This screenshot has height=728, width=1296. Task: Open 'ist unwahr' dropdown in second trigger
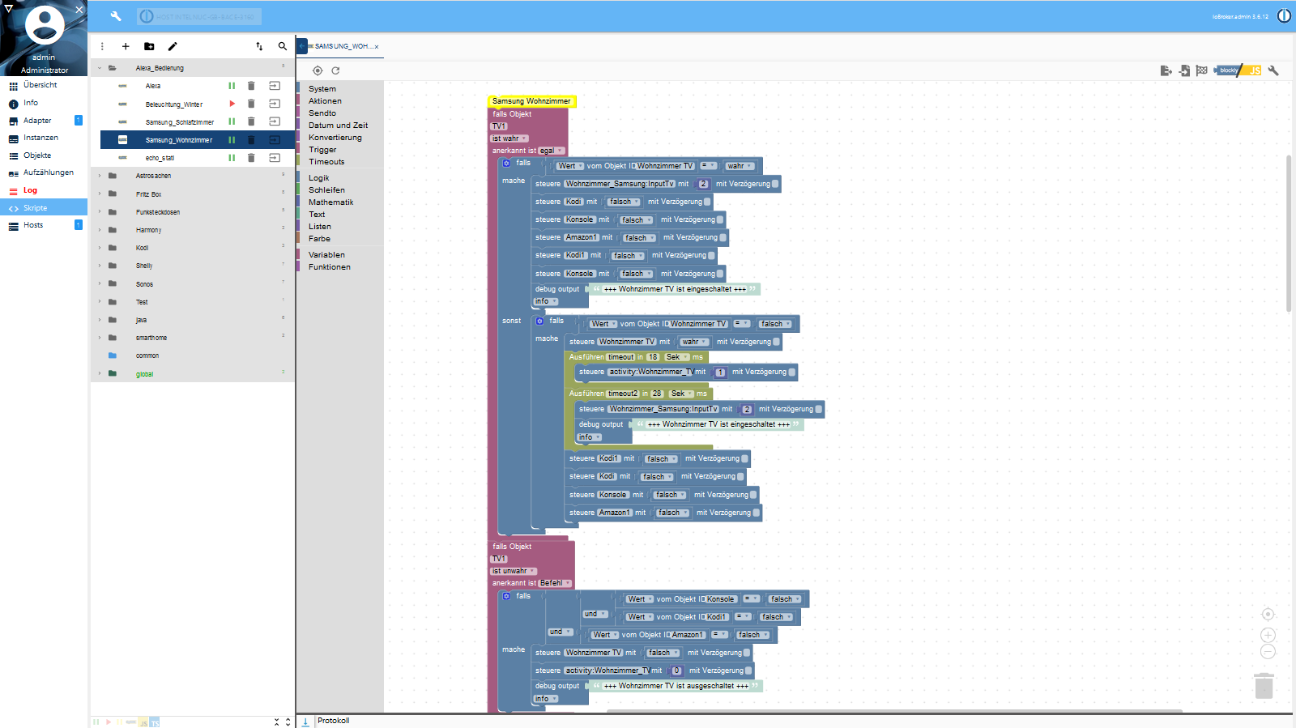tap(514, 571)
